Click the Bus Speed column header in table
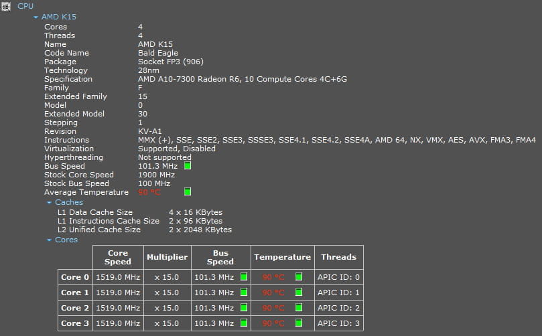 pos(220,257)
